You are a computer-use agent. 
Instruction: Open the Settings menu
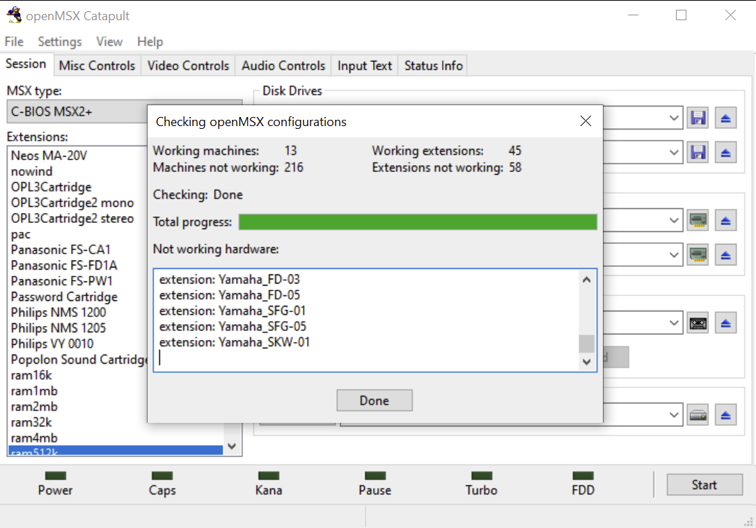pyautogui.click(x=60, y=42)
